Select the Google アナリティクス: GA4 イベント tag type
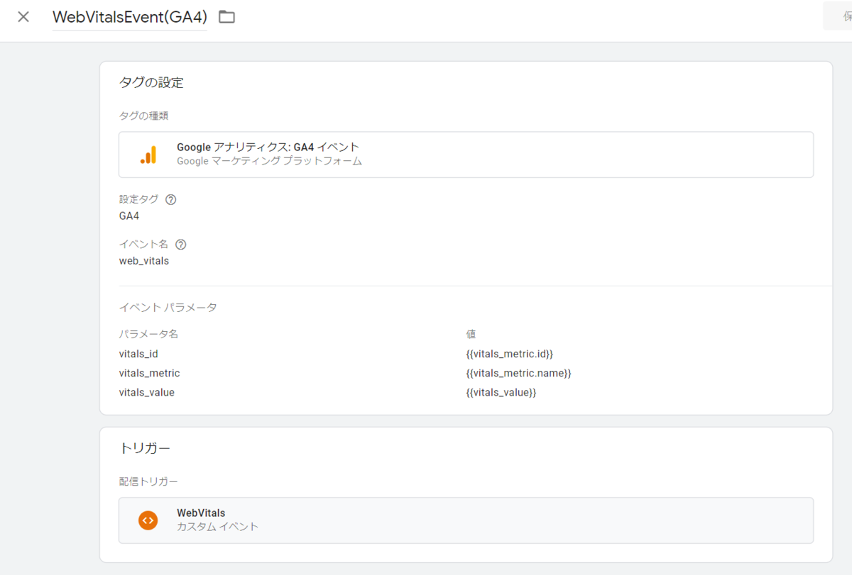Screen dimensions: 852x575 466,155
